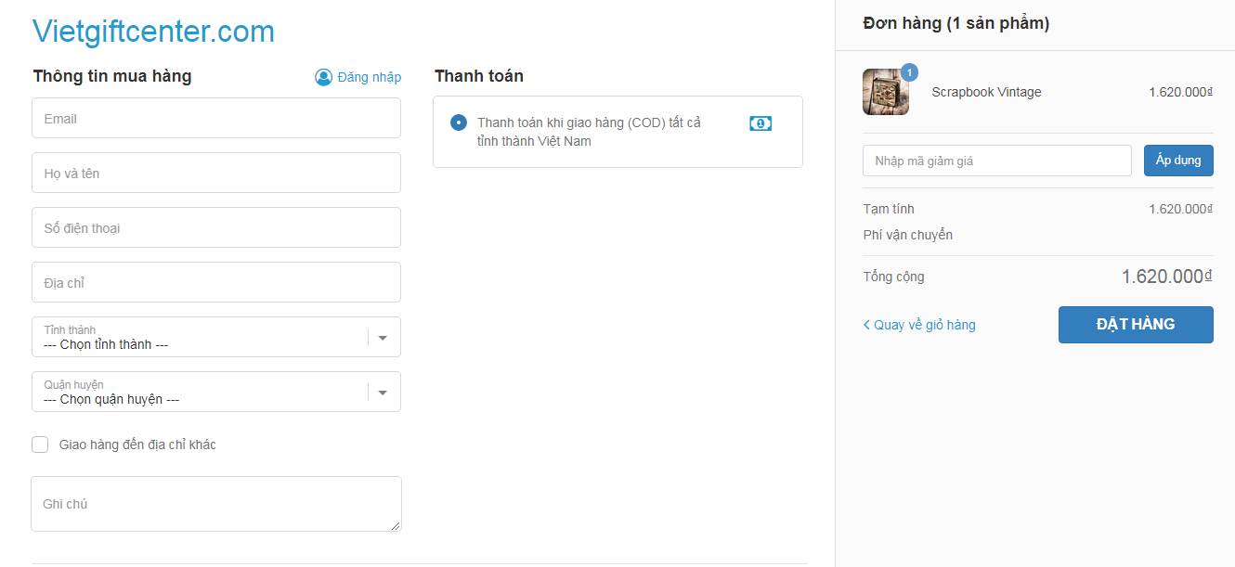Click inside the Ghi chú notes textarea
Viewport: 1235px width, 567px height.
tap(216, 504)
